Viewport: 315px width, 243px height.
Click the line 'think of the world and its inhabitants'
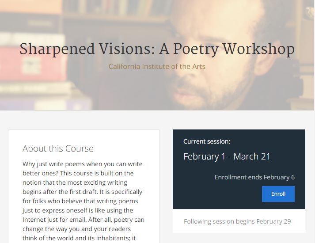[78, 238]
